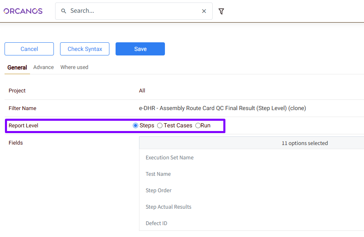Select the Step Actual Results option

(x=169, y=207)
